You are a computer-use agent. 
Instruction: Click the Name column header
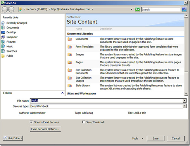pyautogui.click(x=79, y=29)
